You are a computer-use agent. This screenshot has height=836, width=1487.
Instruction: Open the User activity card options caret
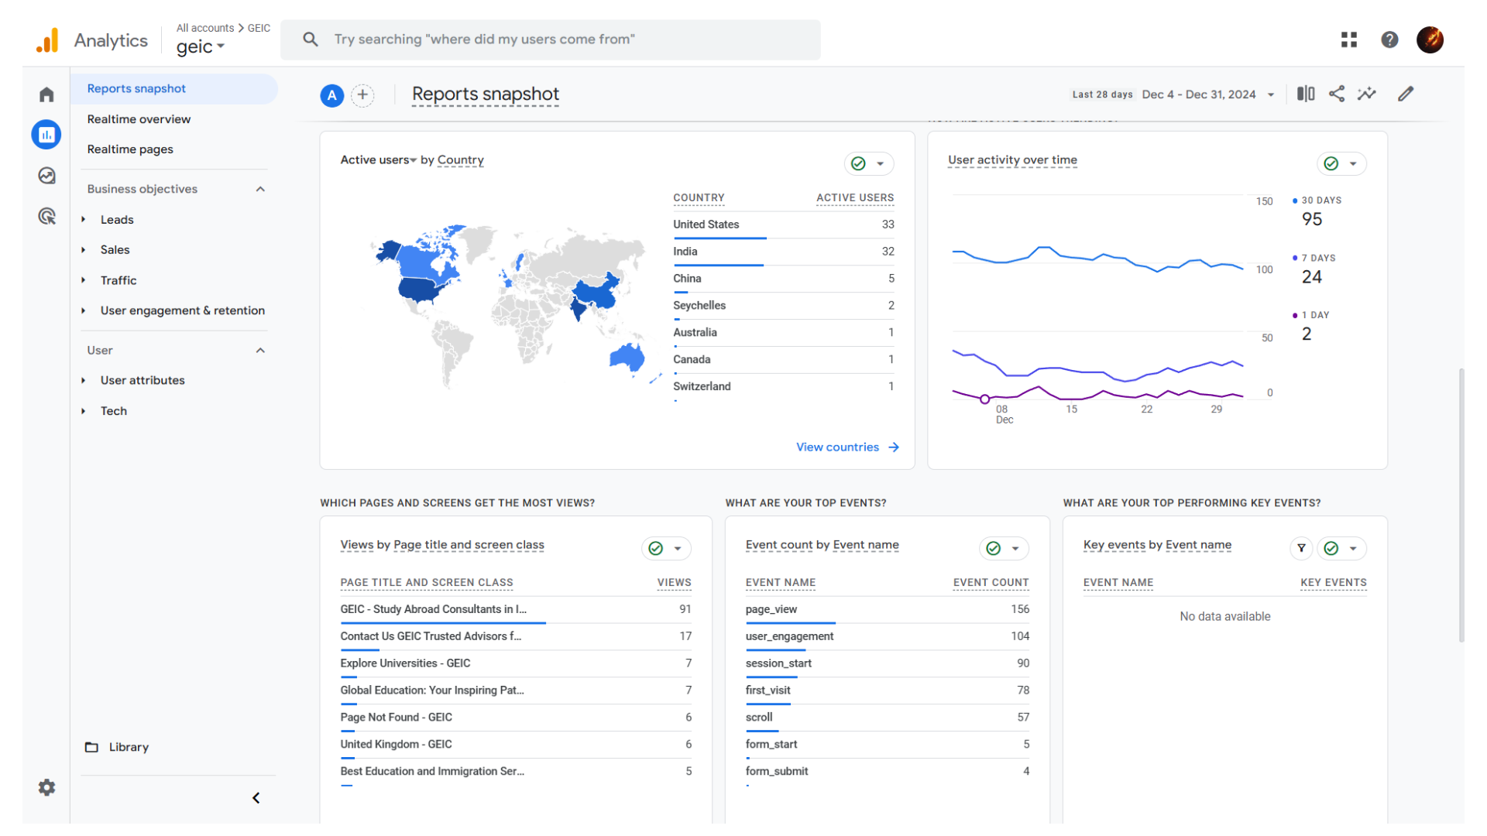pos(1353,163)
